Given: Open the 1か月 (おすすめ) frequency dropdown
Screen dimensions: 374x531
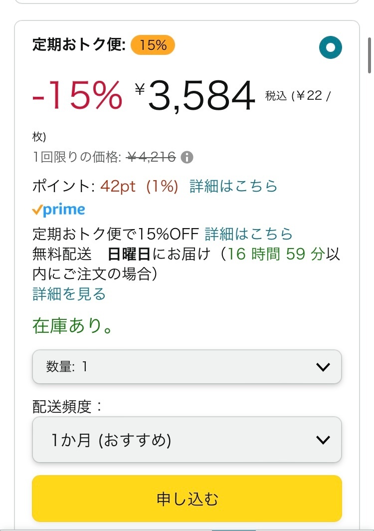Looking at the screenshot, I should (x=187, y=440).
